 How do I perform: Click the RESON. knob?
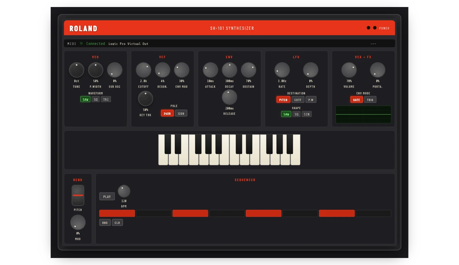(163, 70)
